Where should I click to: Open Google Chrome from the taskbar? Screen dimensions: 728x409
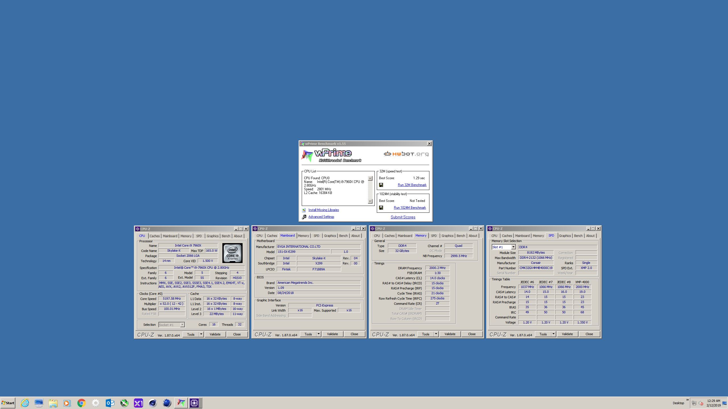(x=81, y=403)
